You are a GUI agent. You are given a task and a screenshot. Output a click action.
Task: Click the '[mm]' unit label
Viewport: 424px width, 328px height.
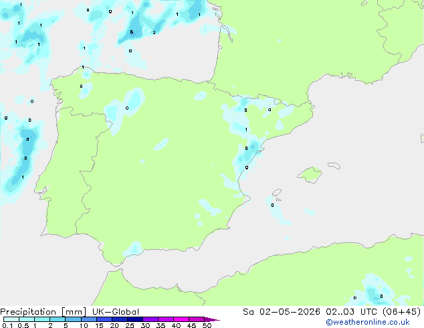pyautogui.click(x=74, y=312)
